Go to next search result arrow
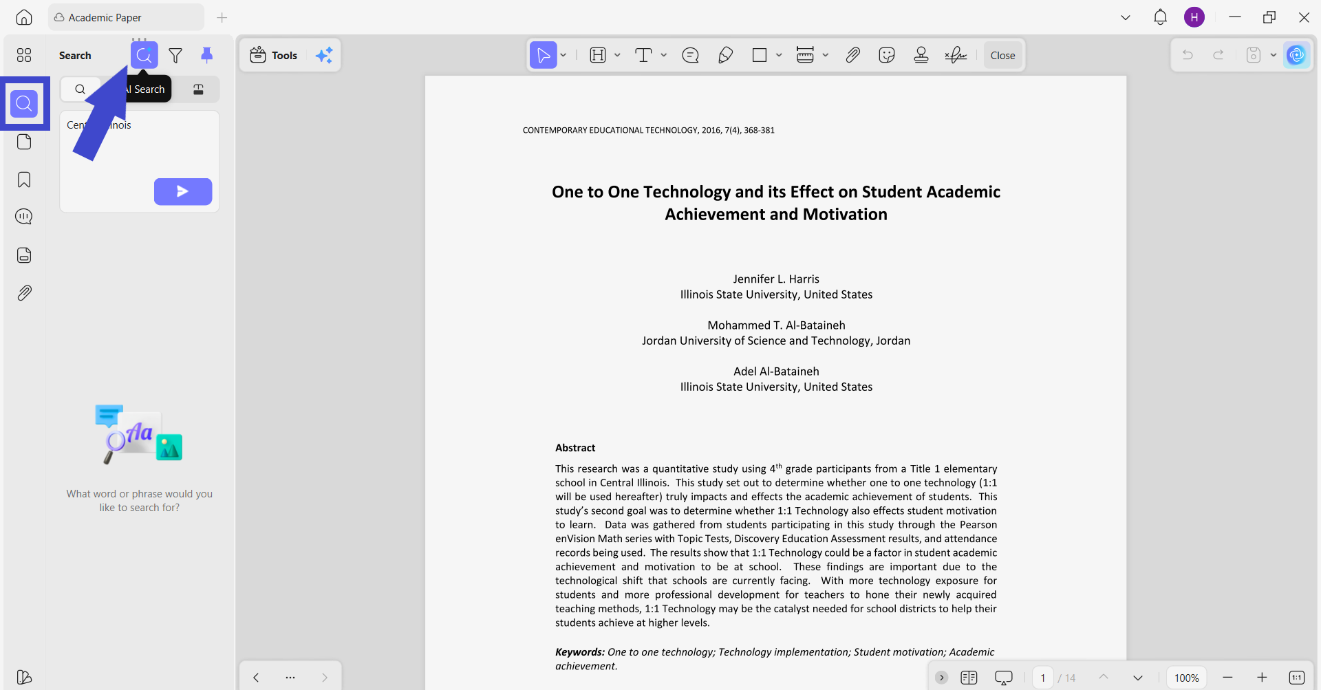This screenshot has width=1321, height=690. [325, 678]
